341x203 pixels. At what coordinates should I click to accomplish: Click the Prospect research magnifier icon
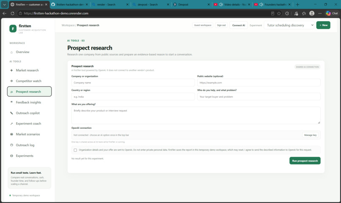coord(11,92)
